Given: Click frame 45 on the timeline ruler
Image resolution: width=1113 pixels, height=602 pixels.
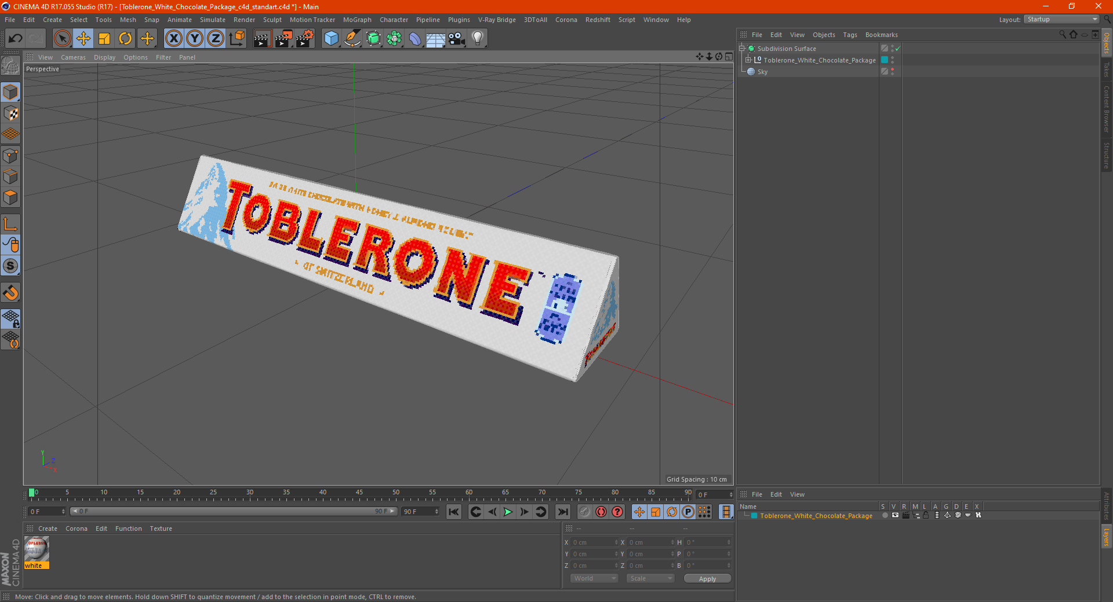Looking at the screenshot, I should (x=359, y=493).
